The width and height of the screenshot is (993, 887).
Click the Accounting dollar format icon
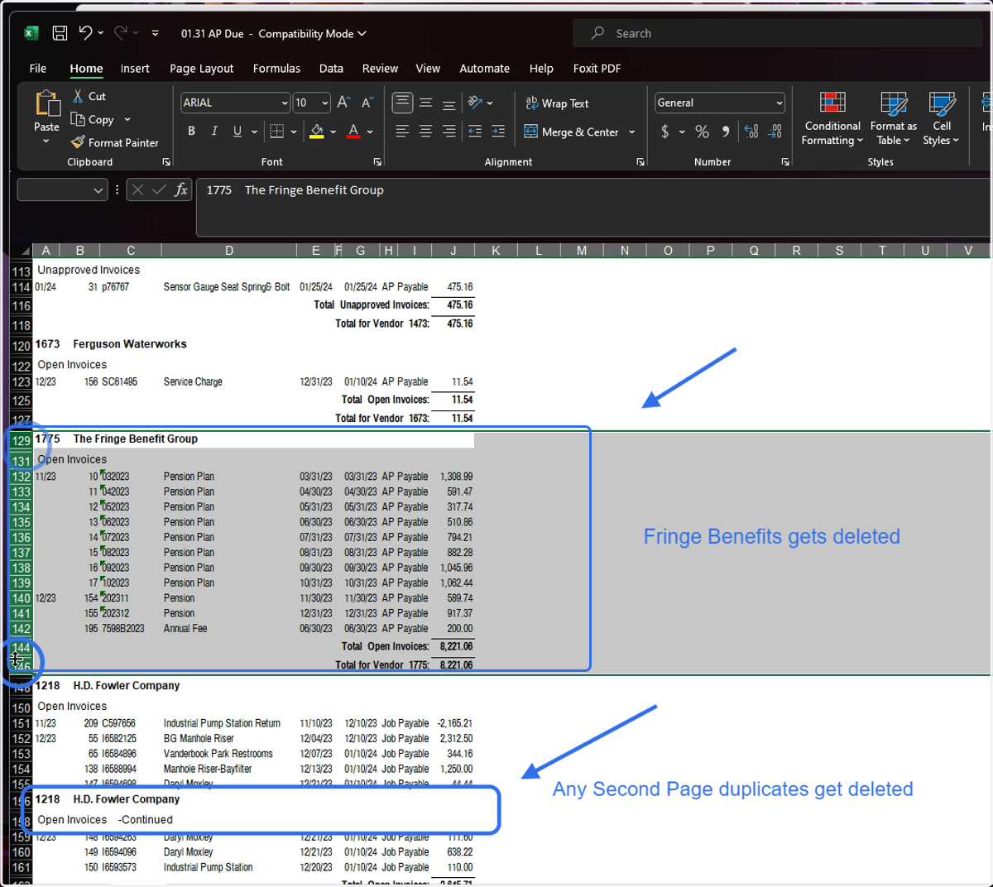point(665,132)
